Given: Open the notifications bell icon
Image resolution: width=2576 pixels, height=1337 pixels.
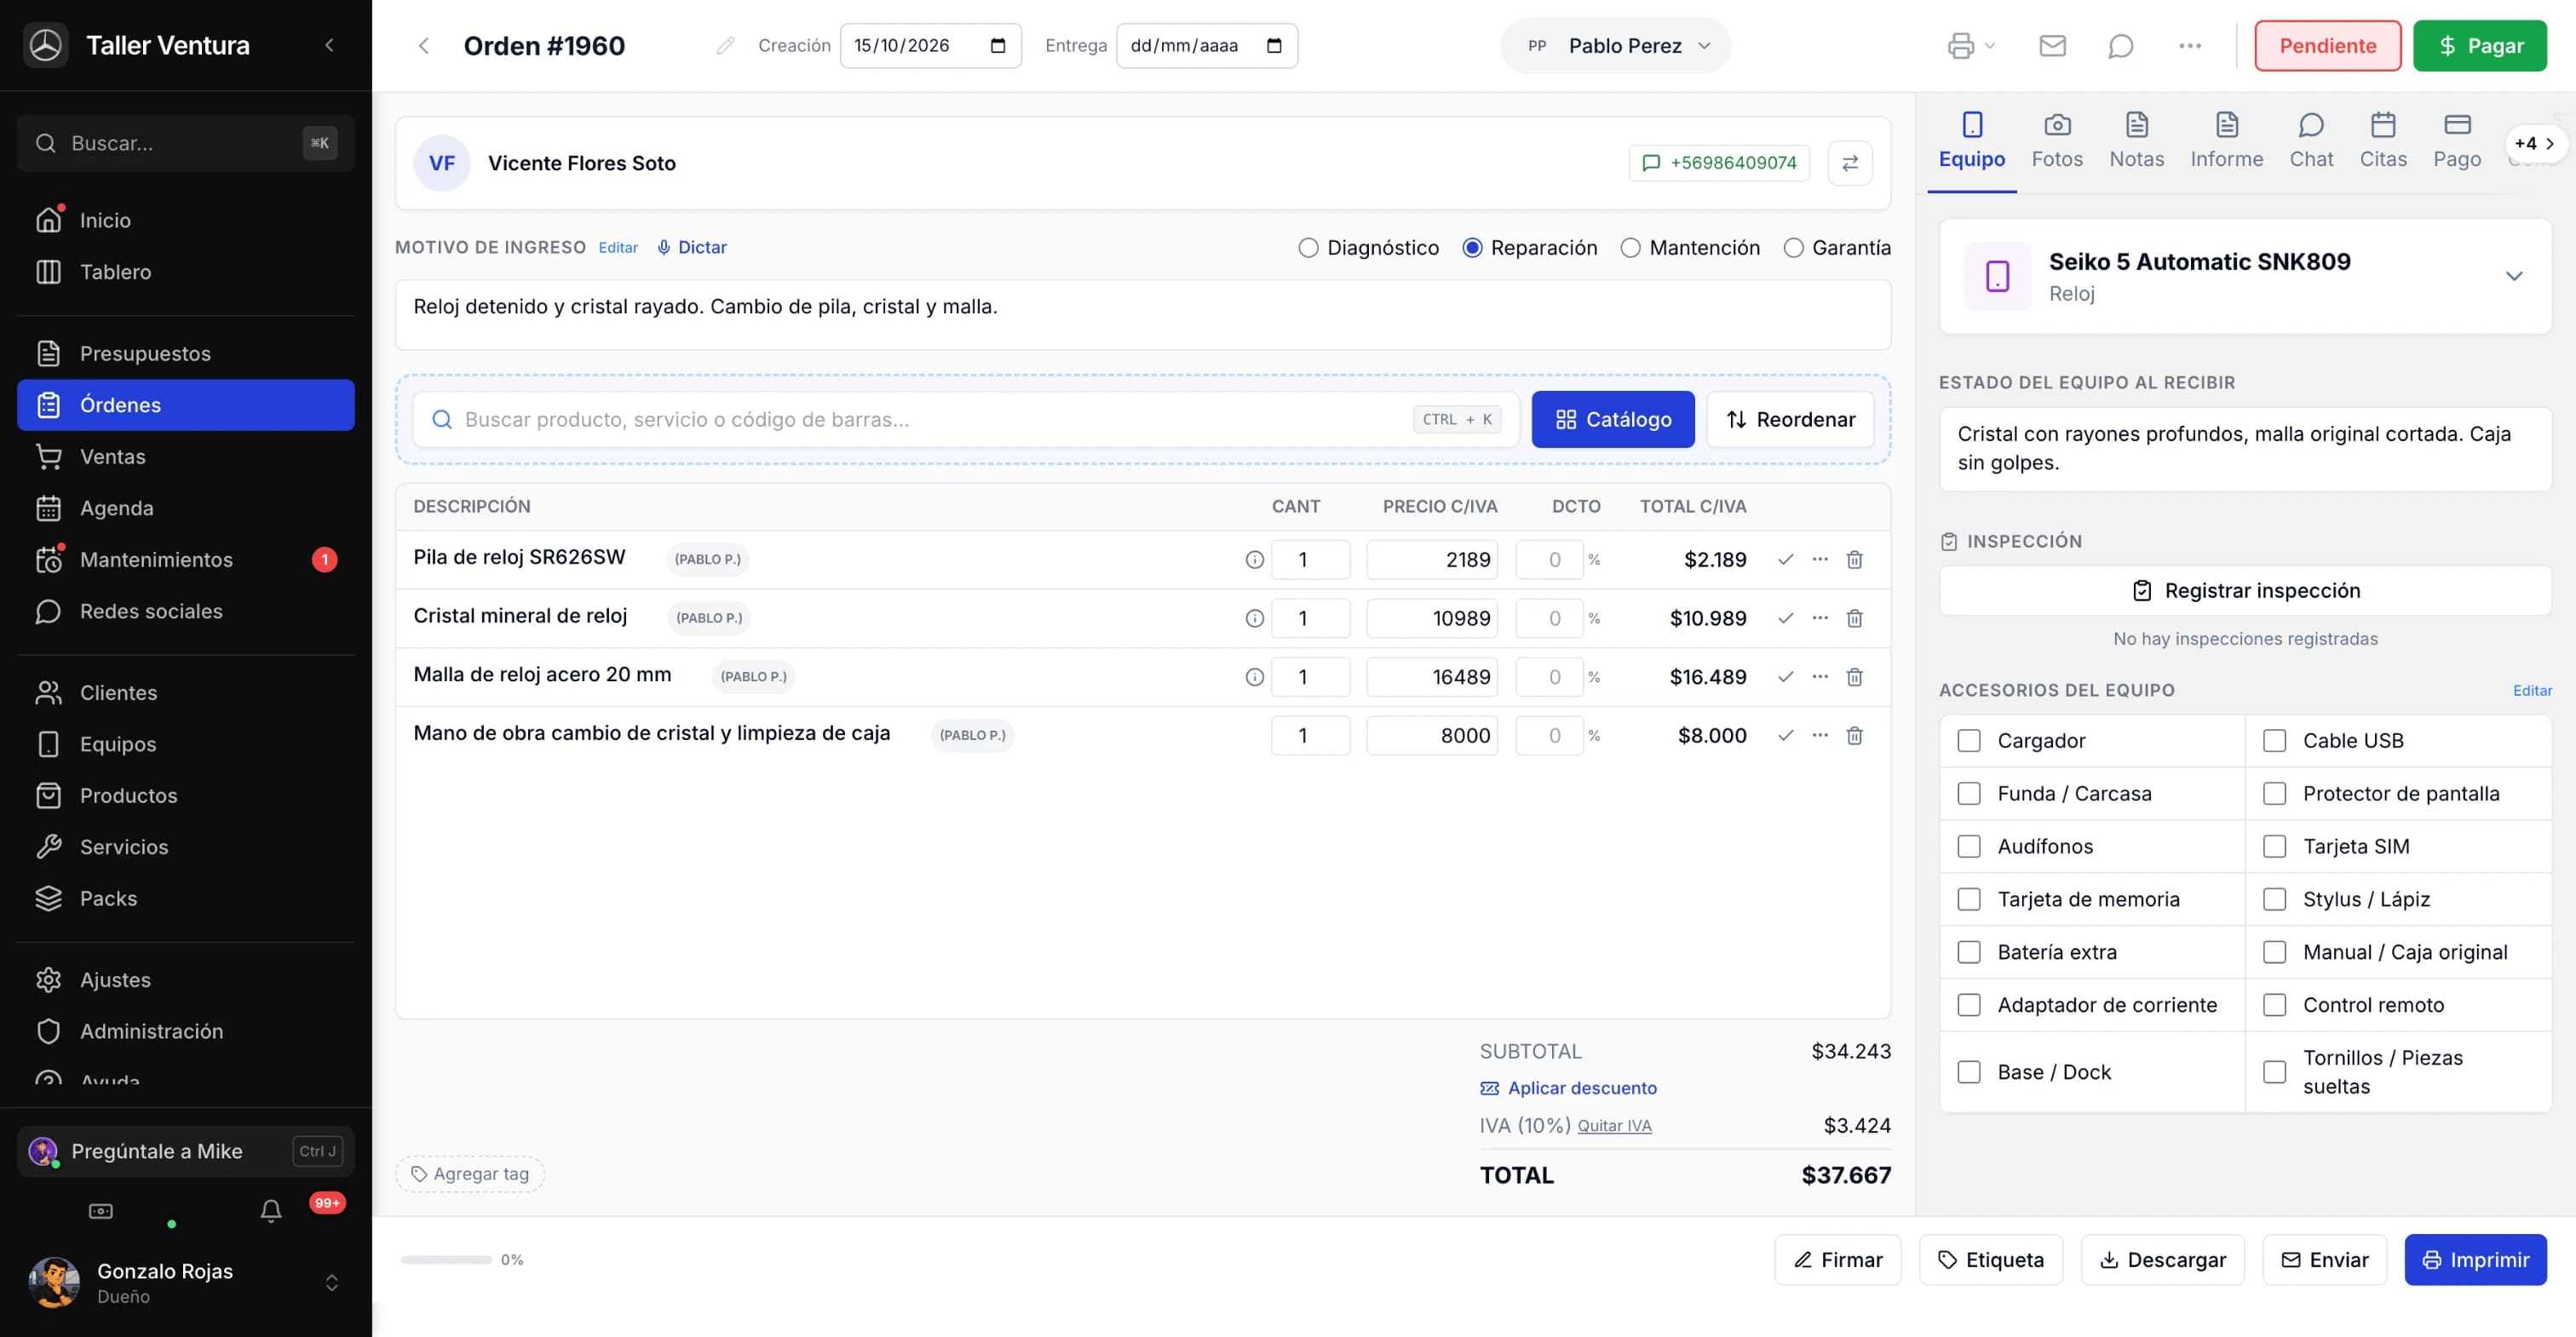Looking at the screenshot, I should pos(270,1211).
